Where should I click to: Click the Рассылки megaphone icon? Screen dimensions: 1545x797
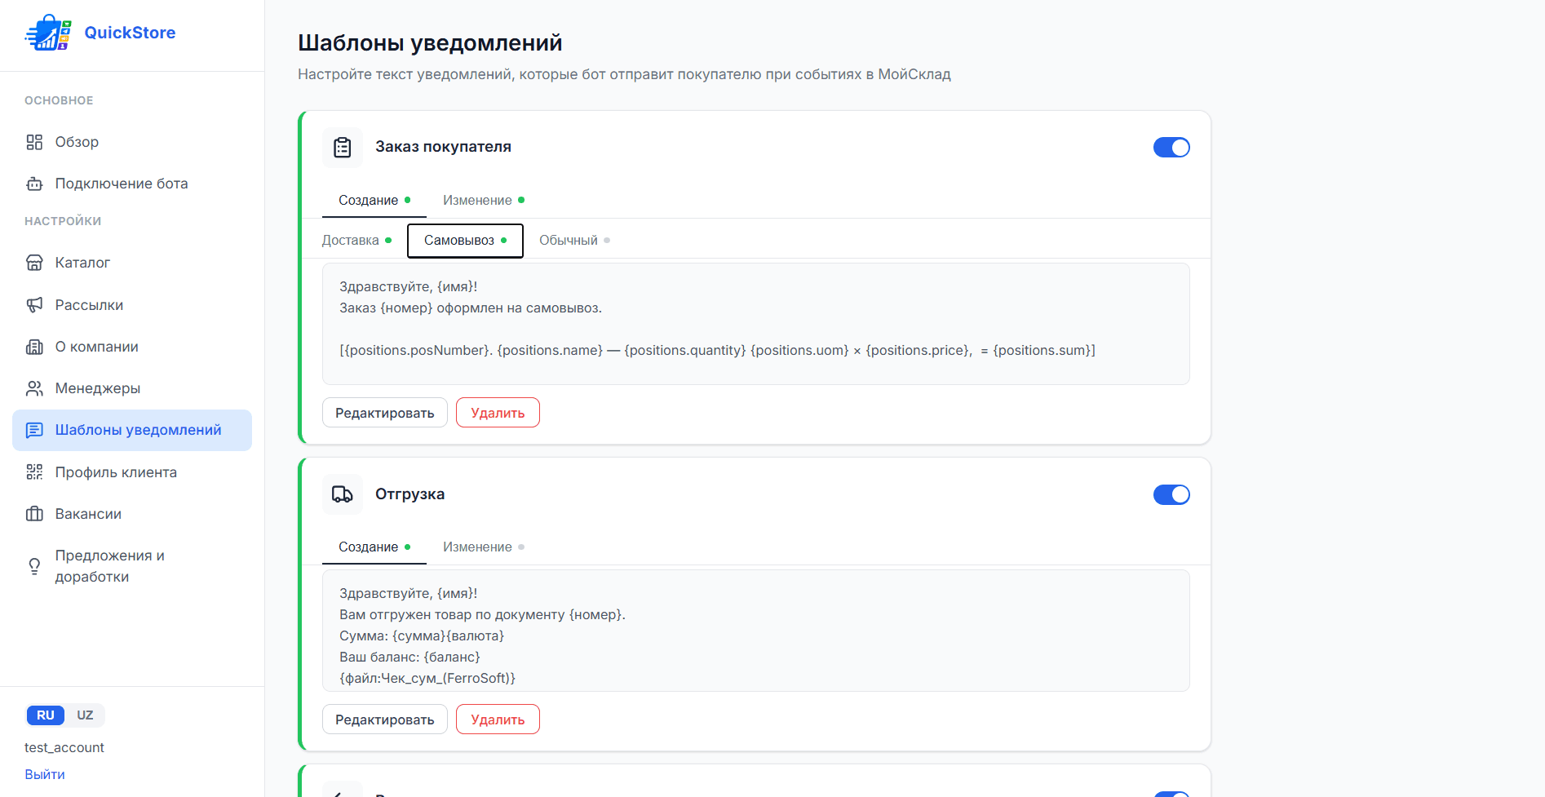34,305
